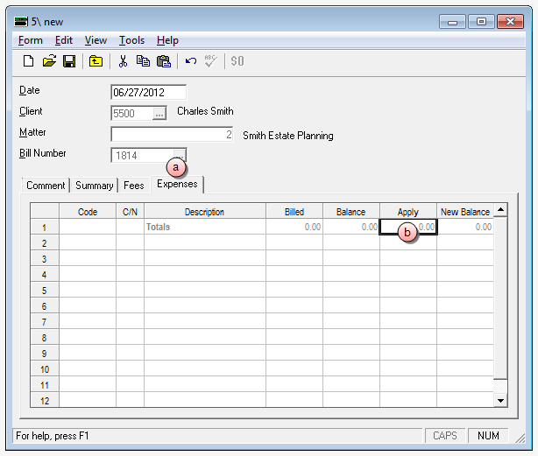538x456 pixels.
Task: Switch to the Comment tab
Action: click(x=46, y=186)
